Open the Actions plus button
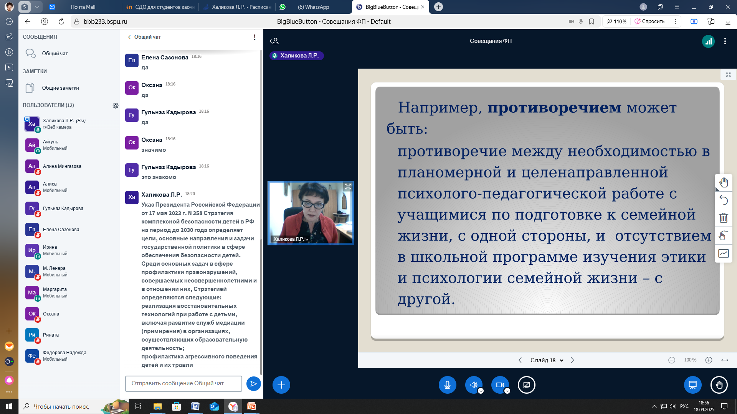The width and height of the screenshot is (737, 414). [x=281, y=385]
